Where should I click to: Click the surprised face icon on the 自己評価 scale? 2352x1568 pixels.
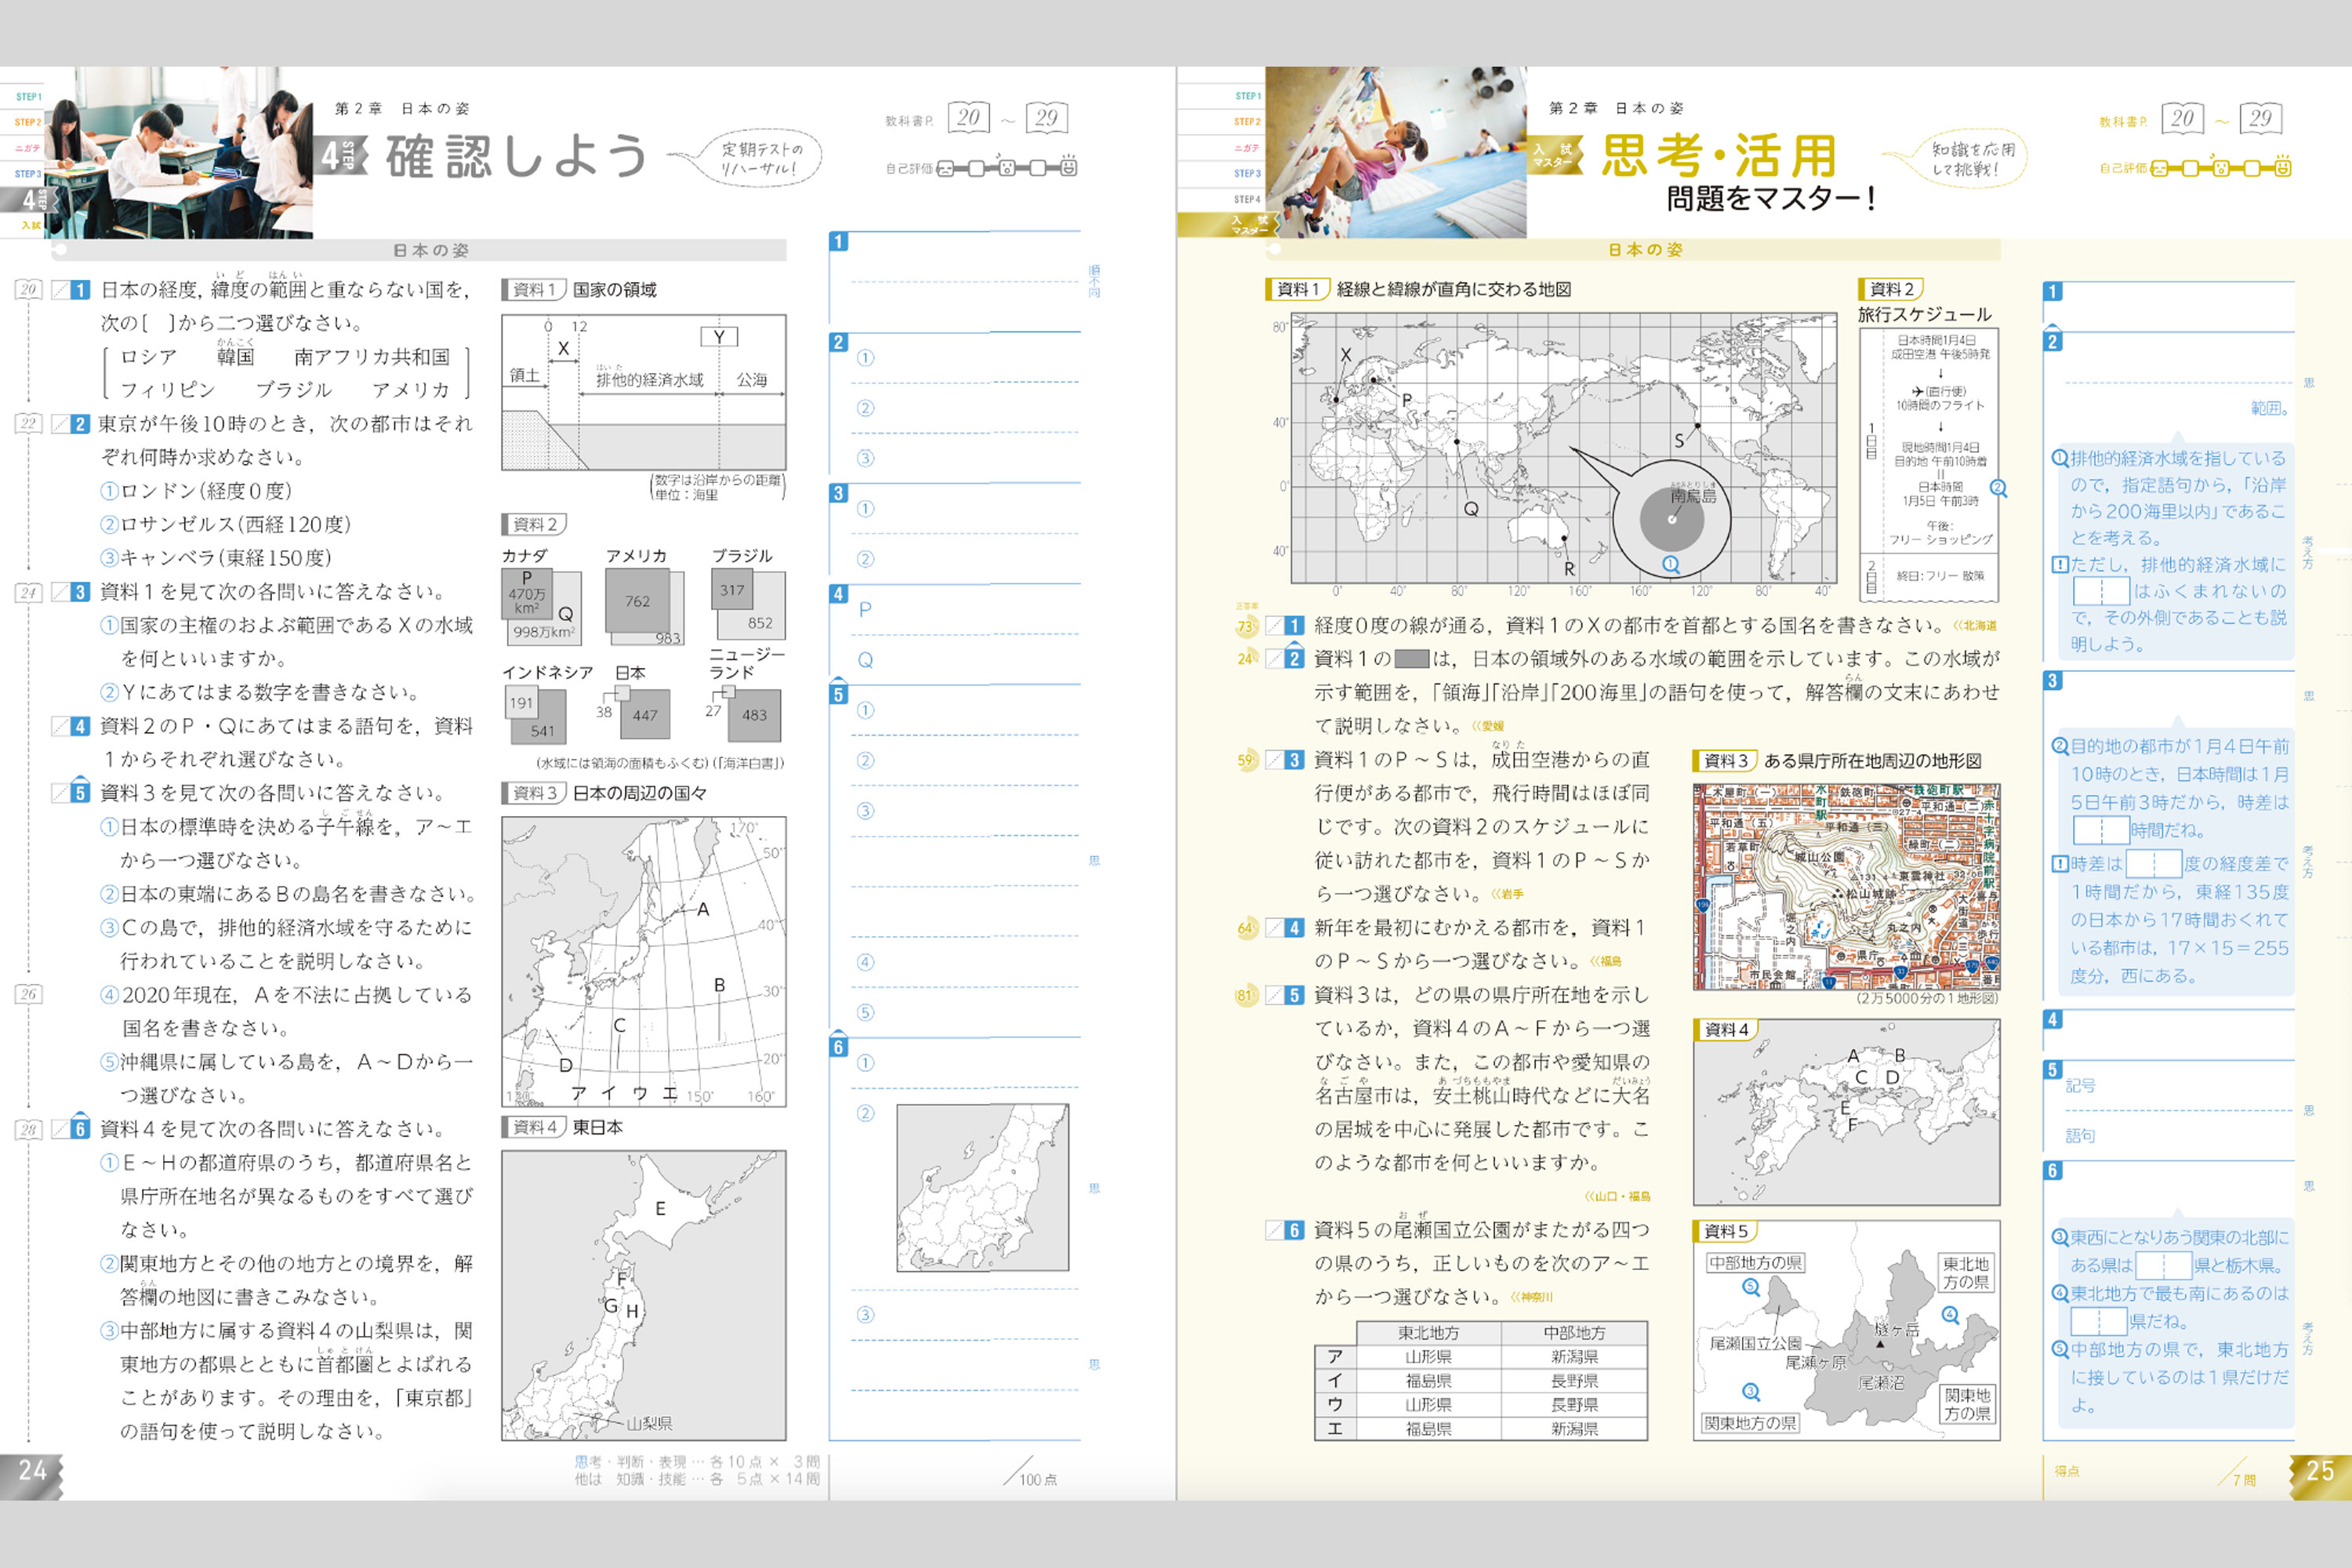[x=1007, y=169]
